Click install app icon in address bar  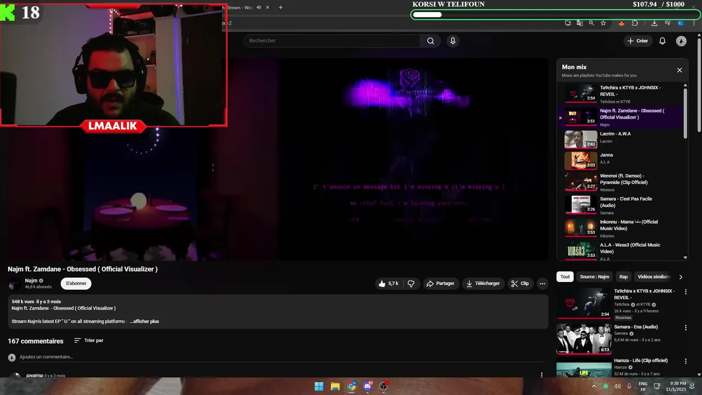(x=568, y=23)
